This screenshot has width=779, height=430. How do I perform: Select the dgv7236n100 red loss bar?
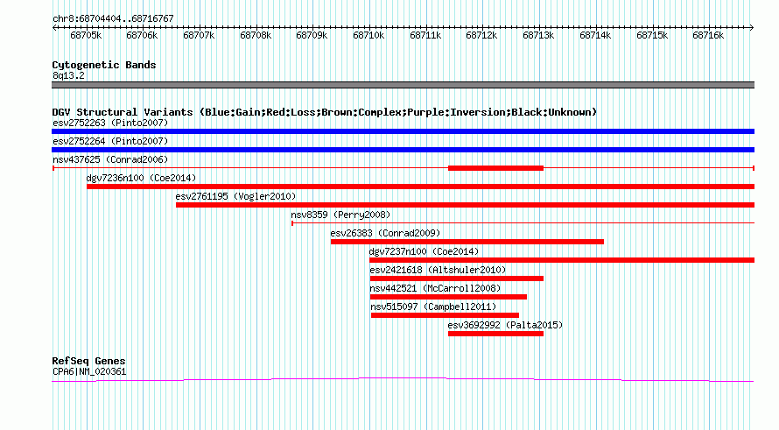(420, 187)
